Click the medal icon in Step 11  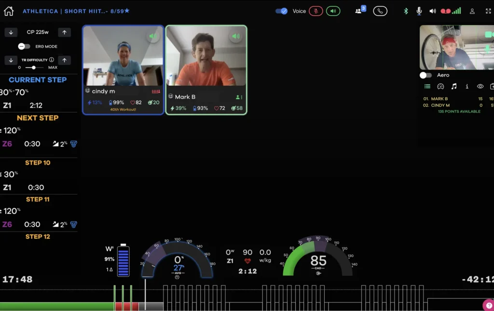74,224
